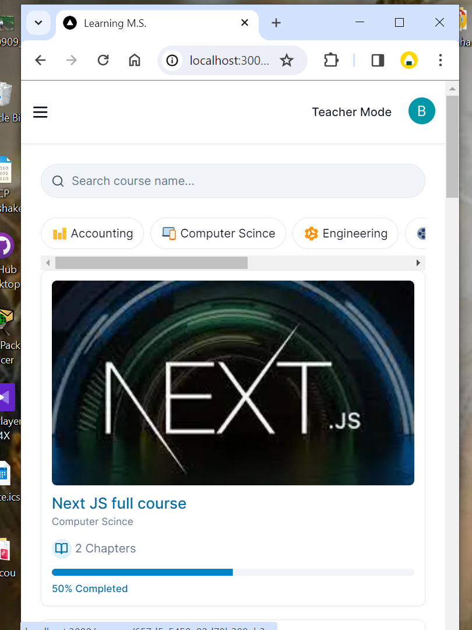Image resolution: width=472 pixels, height=630 pixels.
Task: Open the Next JS course thumbnail
Action: (233, 383)
